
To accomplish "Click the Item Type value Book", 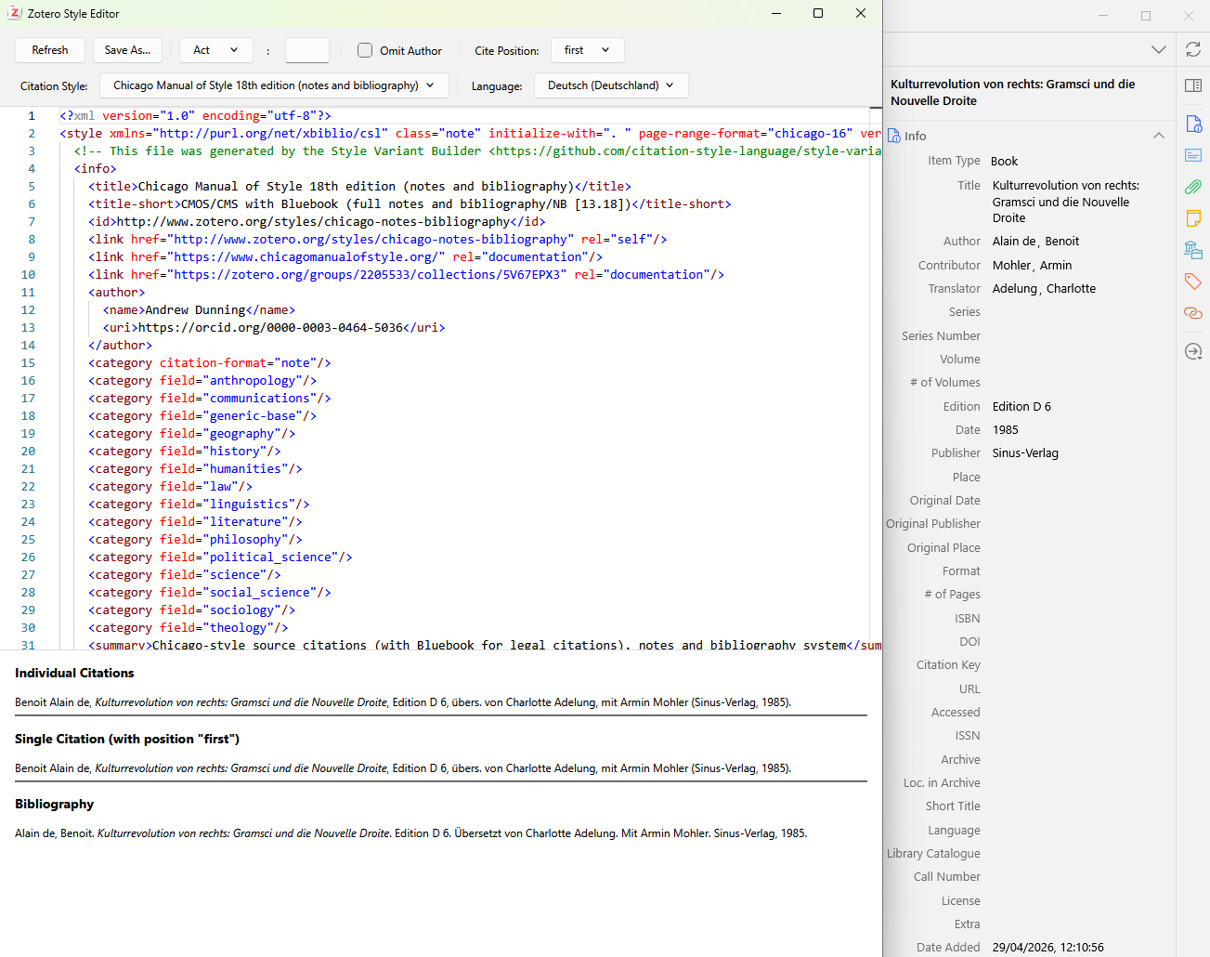I will click(x=1004, y=162).
